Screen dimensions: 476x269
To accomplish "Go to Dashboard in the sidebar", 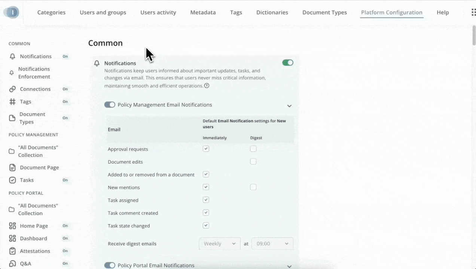I will (x=33, y=238).
